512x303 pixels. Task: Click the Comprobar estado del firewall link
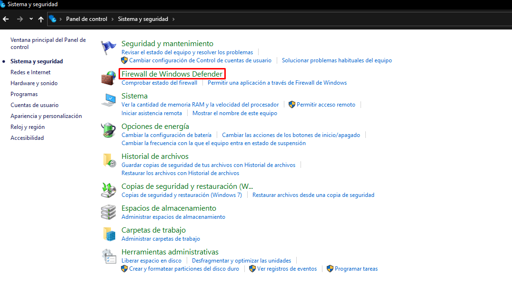(159, 82)
